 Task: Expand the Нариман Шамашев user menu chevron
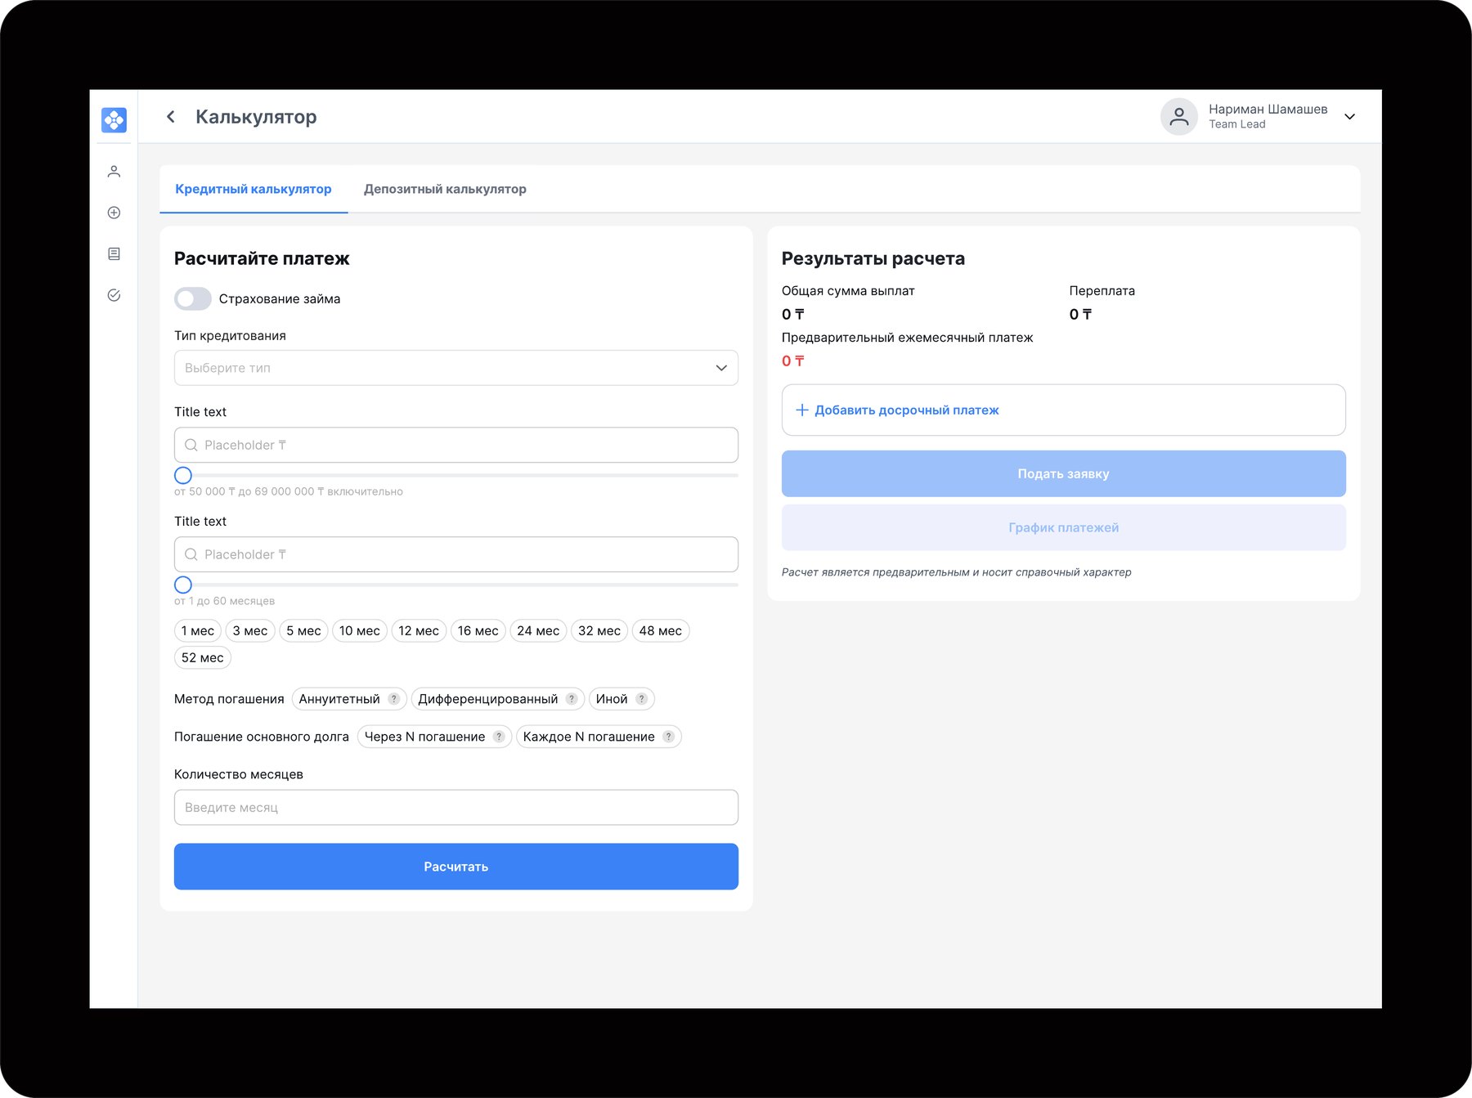coord(1350,117)
